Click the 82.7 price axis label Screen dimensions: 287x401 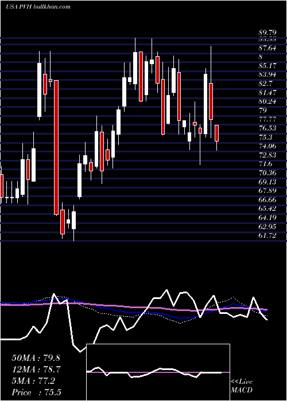[x=266, y=84]
